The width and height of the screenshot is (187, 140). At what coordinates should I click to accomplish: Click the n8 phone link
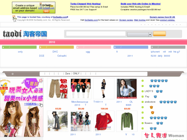(164, 52)
